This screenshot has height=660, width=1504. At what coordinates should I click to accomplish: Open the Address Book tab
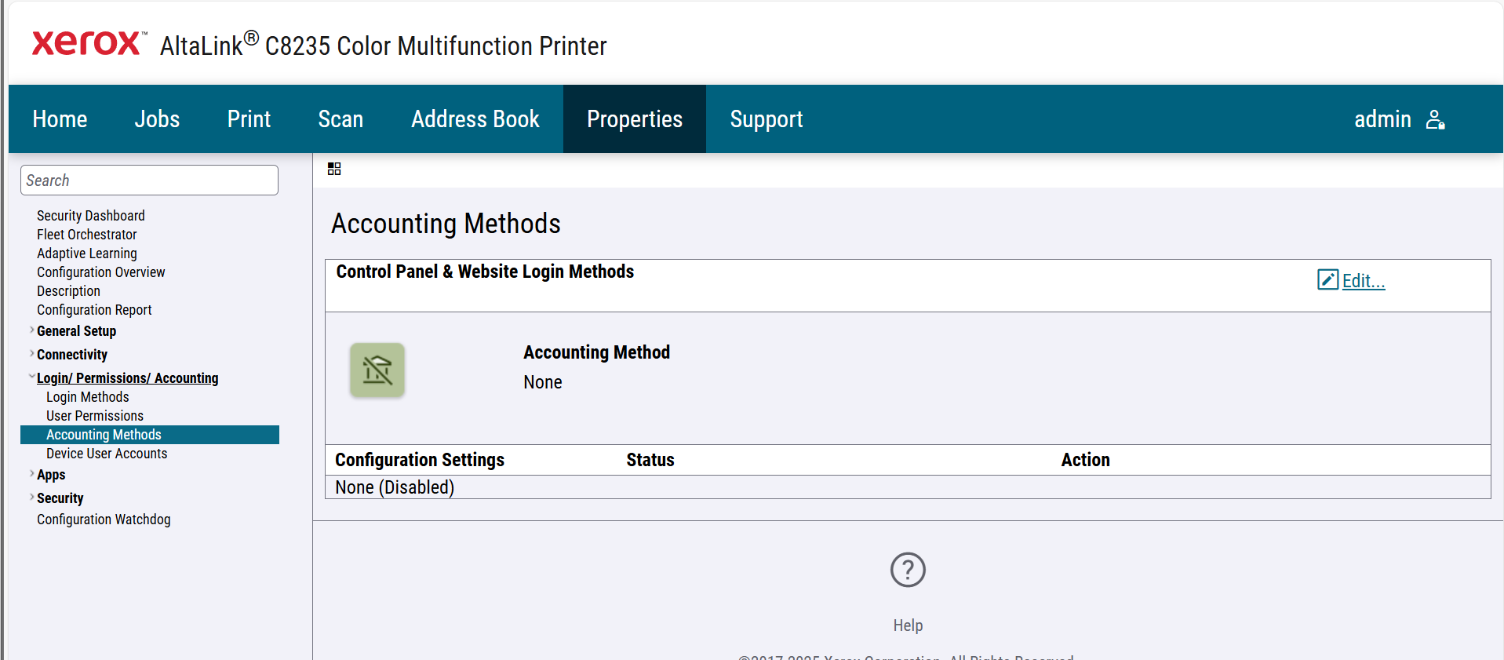click(x=475, y=119)
